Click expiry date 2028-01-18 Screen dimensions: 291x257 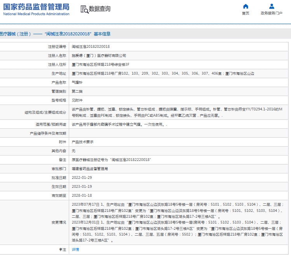(x=82, y=195)
